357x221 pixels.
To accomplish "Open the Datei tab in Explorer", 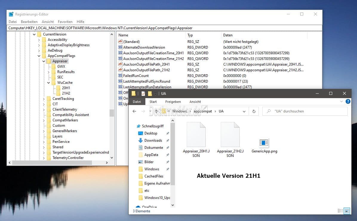I will pos(137,102).
